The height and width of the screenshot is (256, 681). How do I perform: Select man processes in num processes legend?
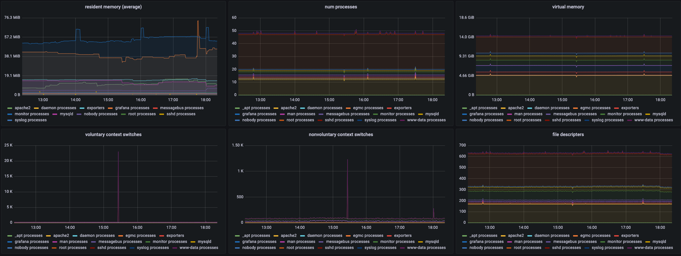coord(301,114)
